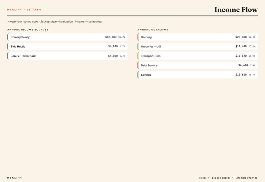
Task: Select the Debt Service label
Action: pyautogui.click(x=149, y=65)
